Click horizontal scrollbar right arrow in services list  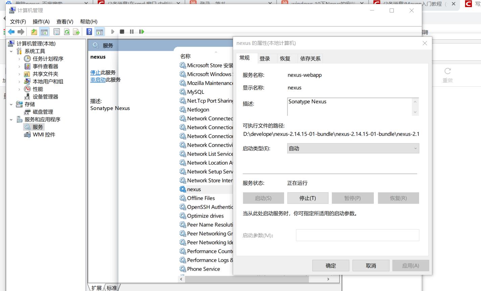328,279
